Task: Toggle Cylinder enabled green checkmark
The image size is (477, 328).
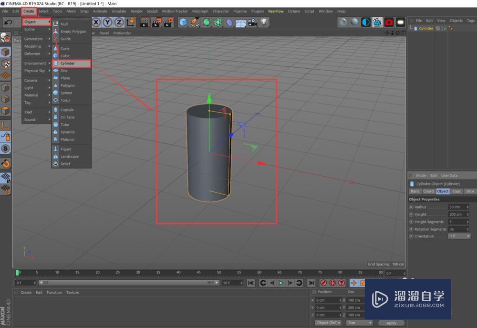Action: tap(444, 28)
